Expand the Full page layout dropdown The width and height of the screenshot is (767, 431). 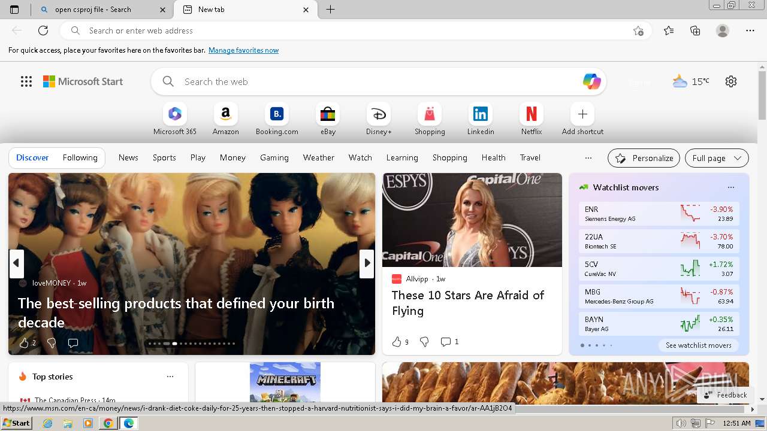pos(717,158)
